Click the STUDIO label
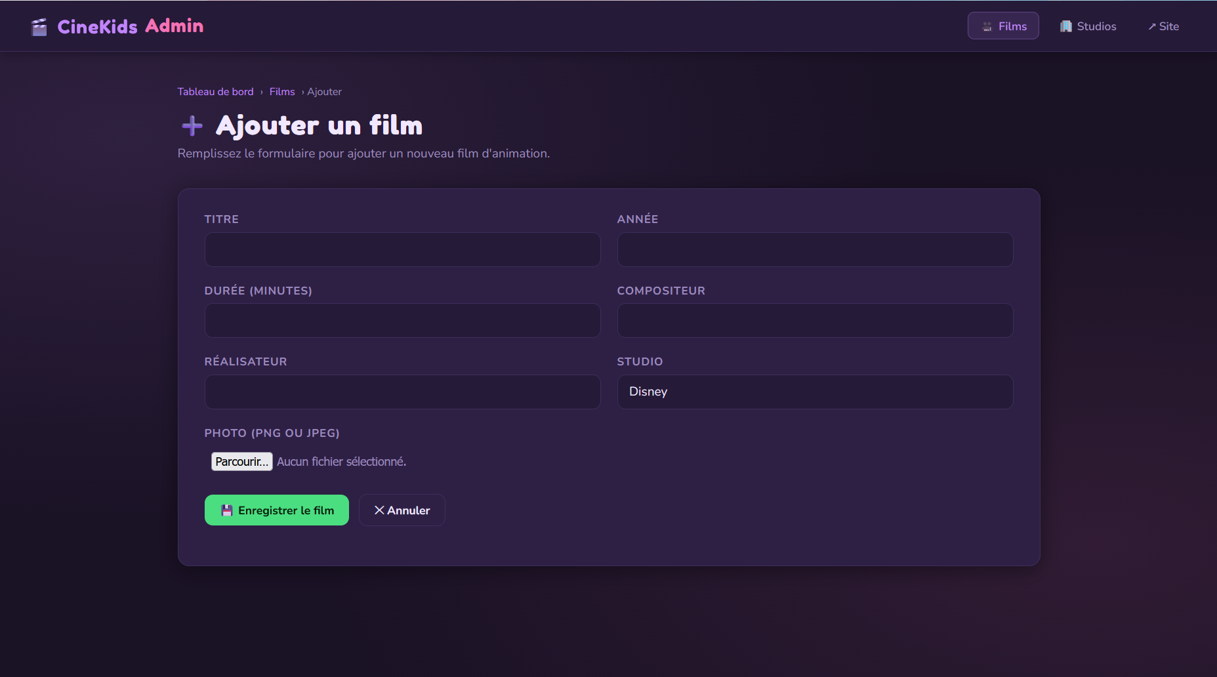The height and width of the screenshot is (677, 1217). pyautogui.click(x=640, y=361)
